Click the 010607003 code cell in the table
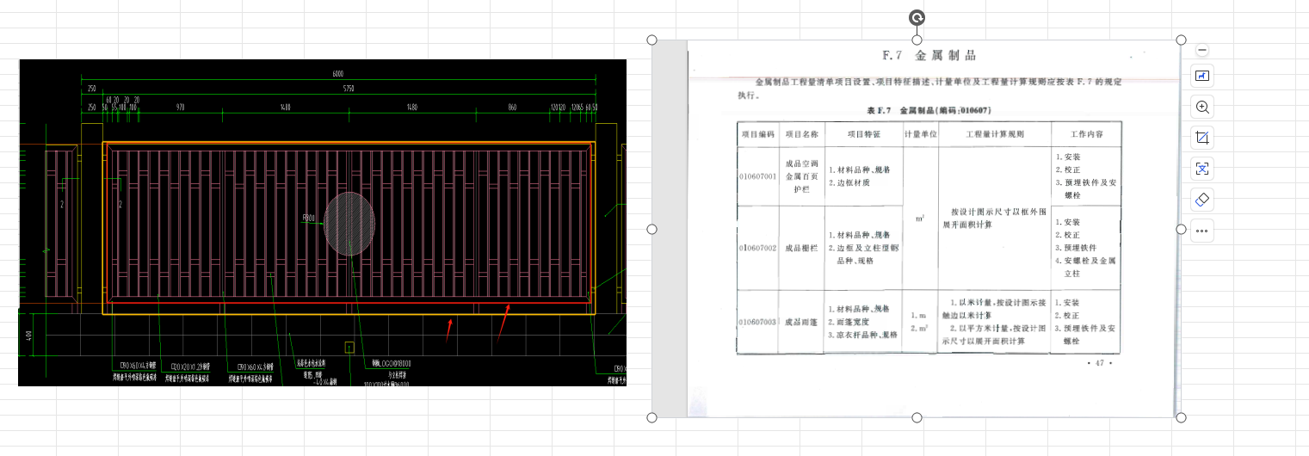Image resolution: width=1309 pixels, height=456 pixels. coord(757,321)
